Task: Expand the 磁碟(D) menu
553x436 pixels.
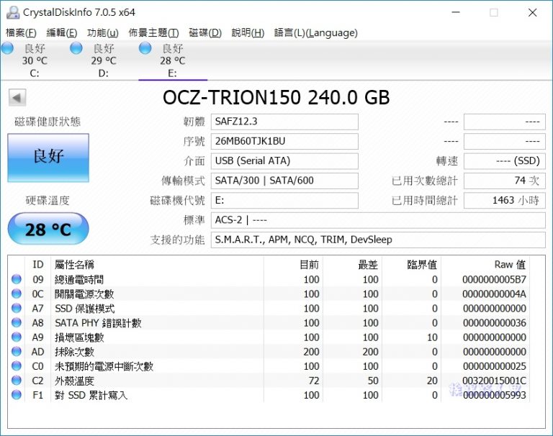Action: pyautogui.click(x=205, y=32)
